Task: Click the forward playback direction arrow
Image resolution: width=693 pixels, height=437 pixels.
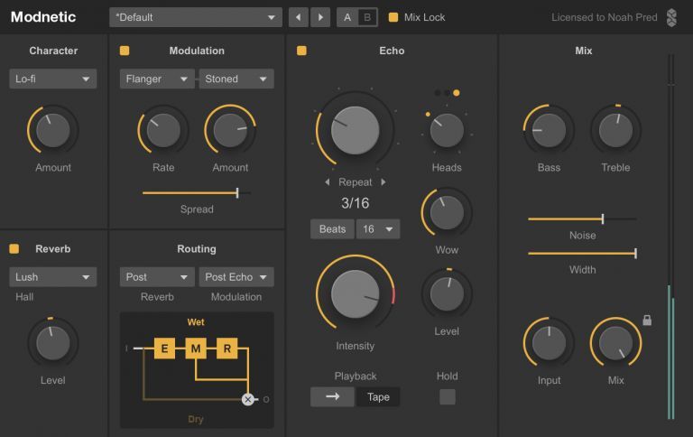Action: tap(332, 396)
